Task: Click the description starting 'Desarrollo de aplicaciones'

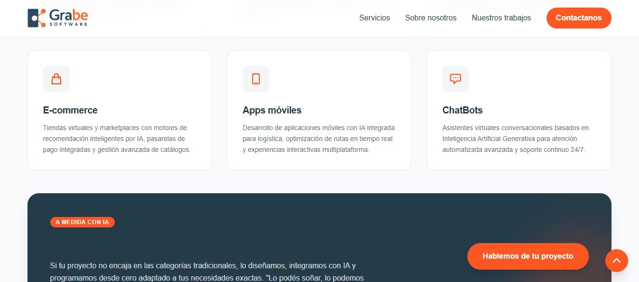Action: (319, 139)
